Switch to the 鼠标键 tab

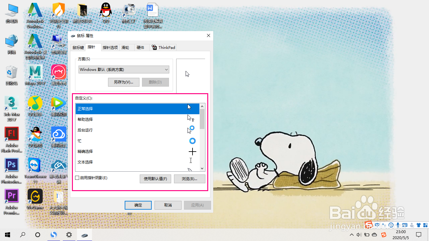[78, 48]
